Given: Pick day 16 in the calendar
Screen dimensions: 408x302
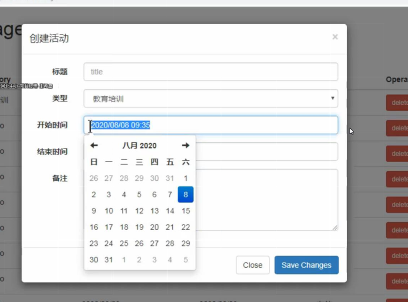Looking at the screenshot, I should point(94,227).
